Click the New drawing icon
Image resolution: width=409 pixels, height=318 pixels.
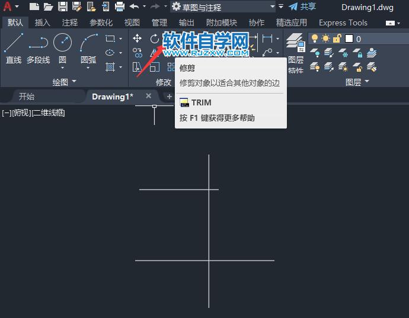point(34,7)
